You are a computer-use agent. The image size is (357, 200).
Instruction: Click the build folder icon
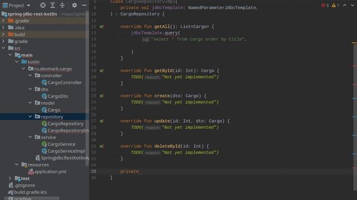click(x=11, y=34)
